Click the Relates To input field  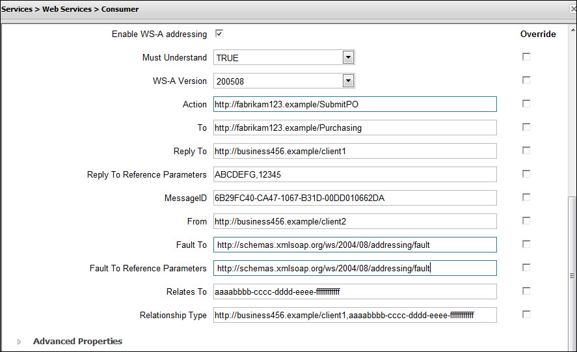[355, 291]
